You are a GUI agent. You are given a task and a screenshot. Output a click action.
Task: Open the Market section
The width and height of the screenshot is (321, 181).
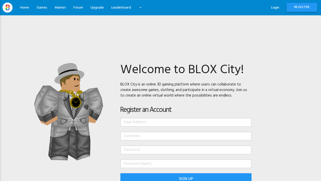click(x=60, y=8)
